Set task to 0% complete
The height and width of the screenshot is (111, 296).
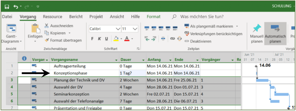point(147,28)
